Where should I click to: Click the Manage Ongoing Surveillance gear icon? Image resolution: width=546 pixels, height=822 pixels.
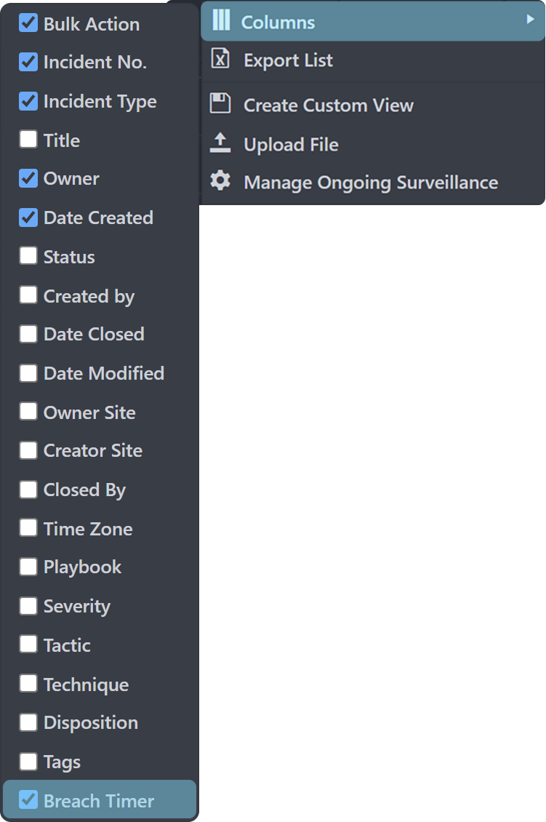click(x=220, y=181)
